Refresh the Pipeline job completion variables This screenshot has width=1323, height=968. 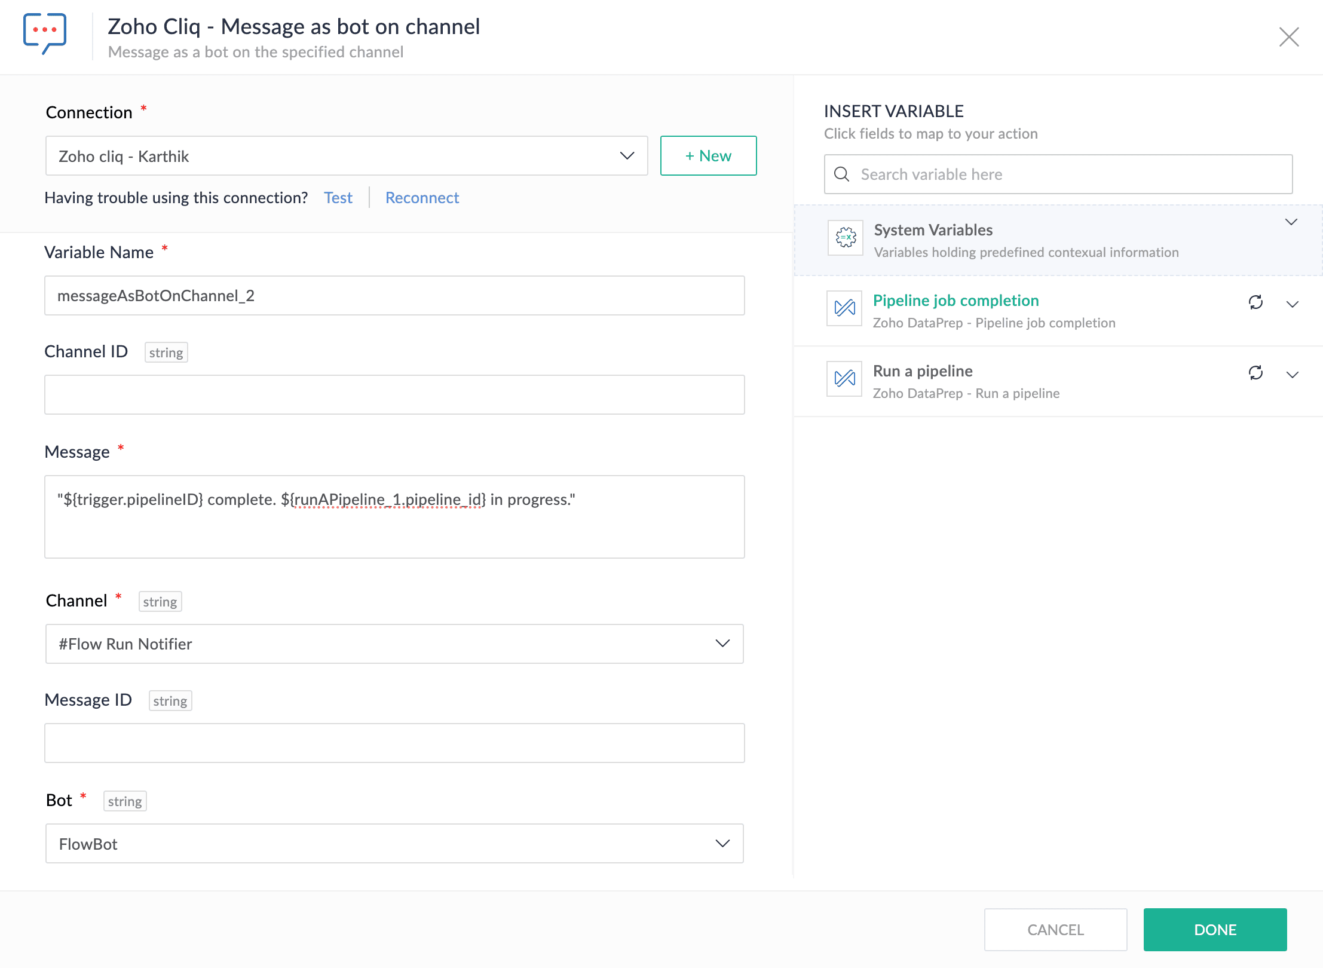[1255, 303]
